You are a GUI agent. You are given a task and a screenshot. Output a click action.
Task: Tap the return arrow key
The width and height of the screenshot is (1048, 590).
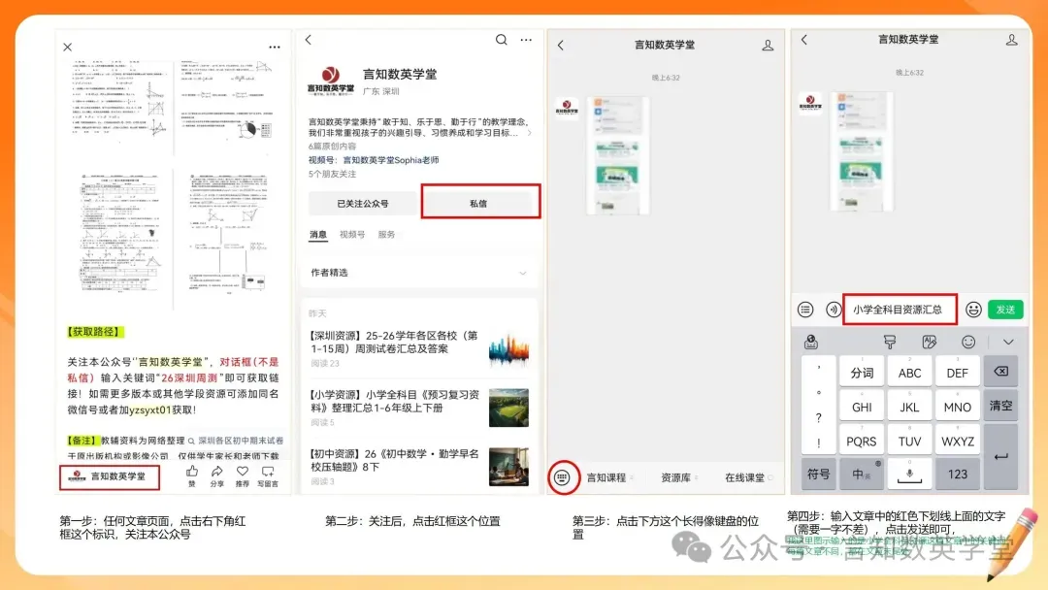[1000, 457]
